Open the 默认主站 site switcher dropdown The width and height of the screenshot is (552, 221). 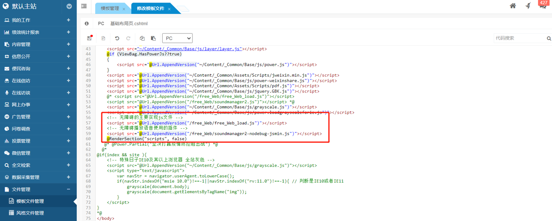click(69, 6)
